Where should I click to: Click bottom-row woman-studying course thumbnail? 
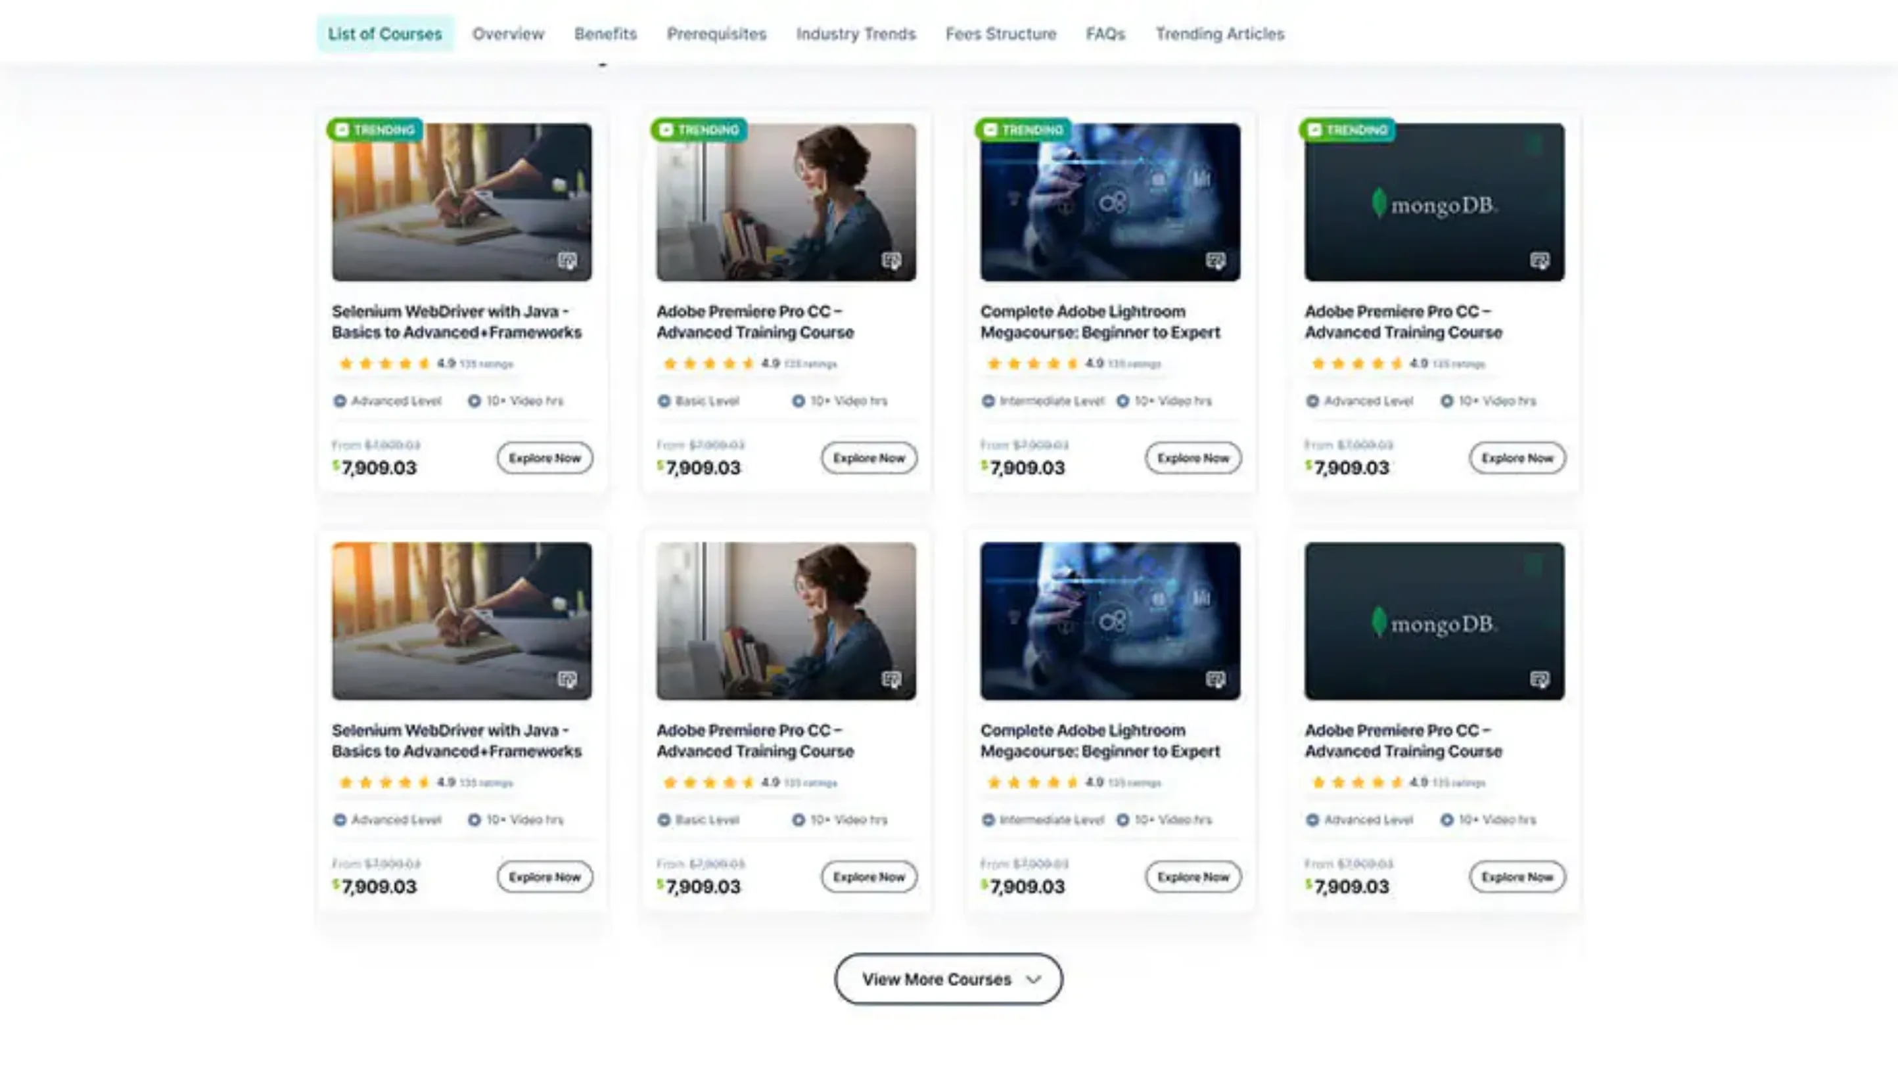pyautogui.click(x=785, y=620)
